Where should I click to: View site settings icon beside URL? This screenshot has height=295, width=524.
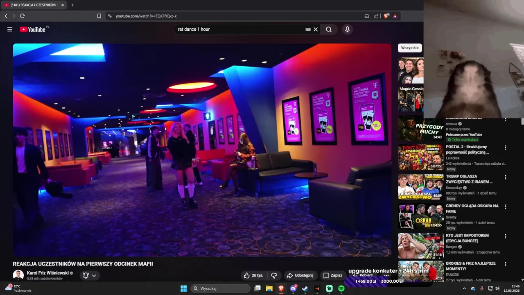pos(110,16)
